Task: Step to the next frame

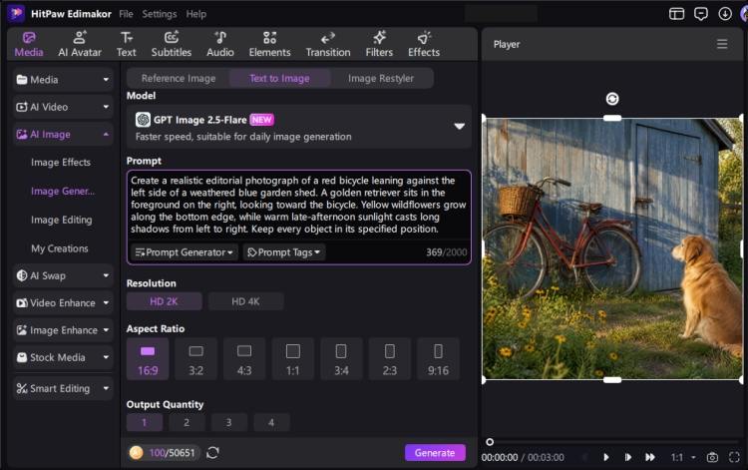Action: tap(627, 457)
